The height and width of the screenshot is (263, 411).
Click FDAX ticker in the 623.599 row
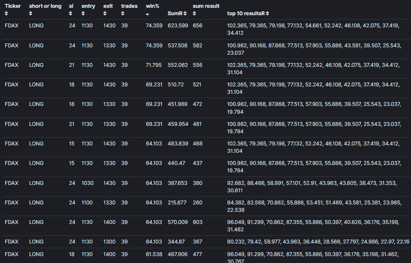pyautogui.click(x=12, y=26)
